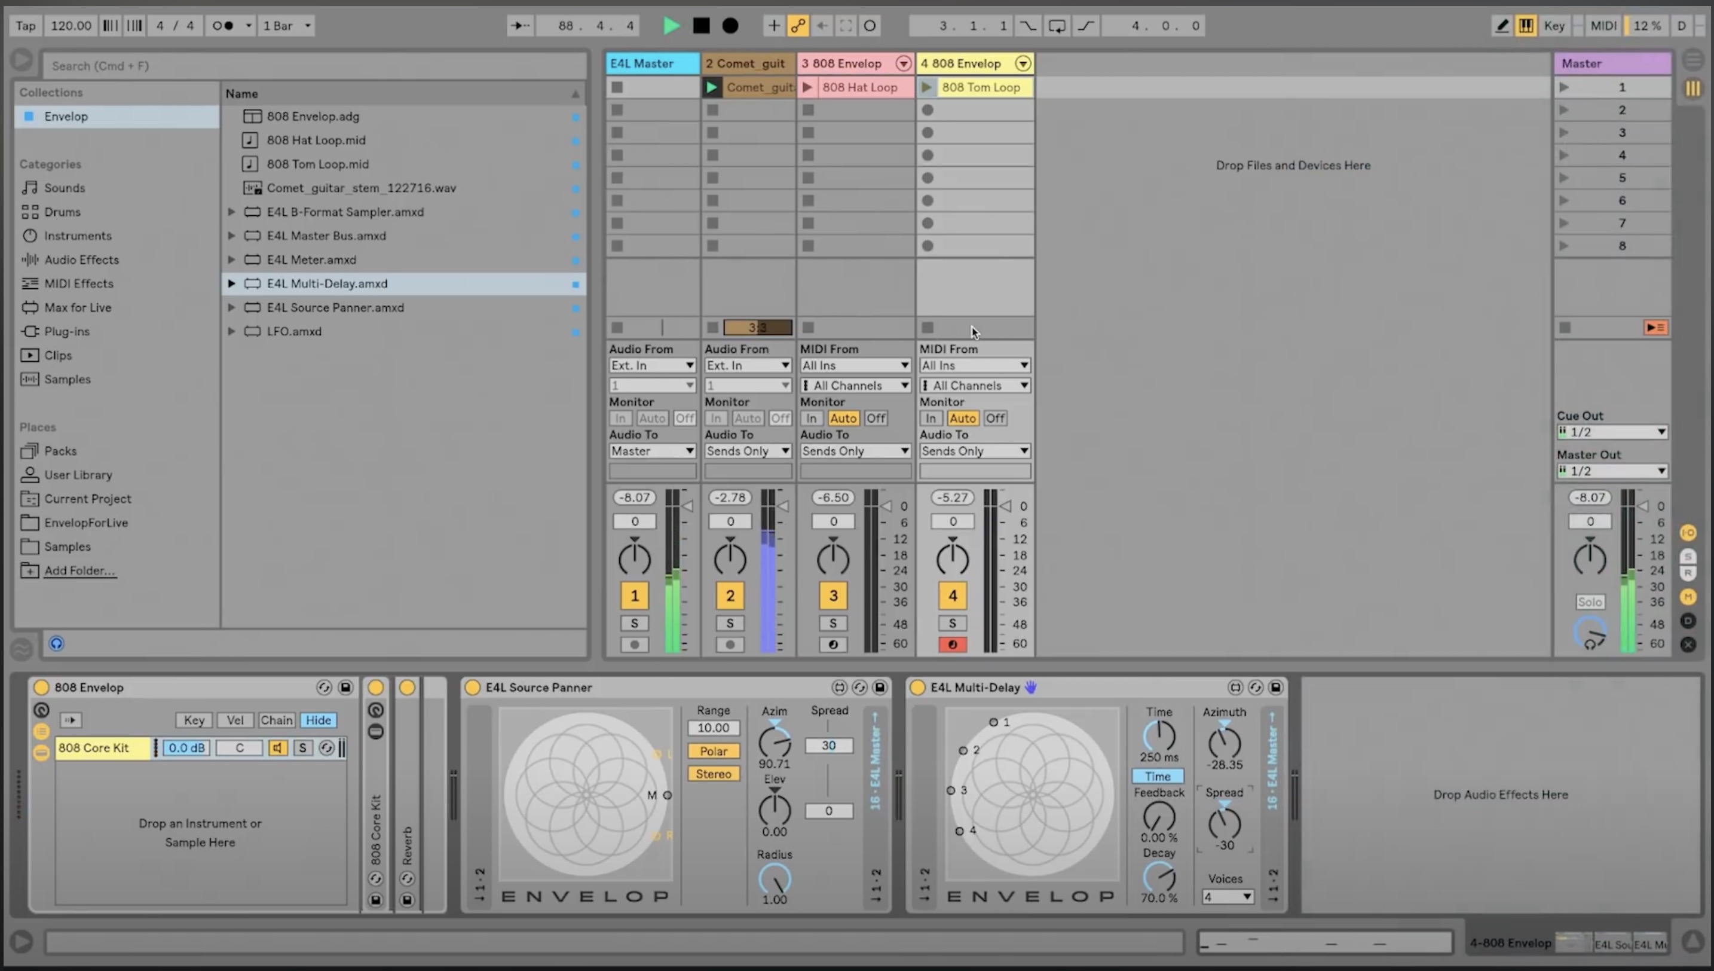Click the Polar button in Source Panner

[x=713, y=751]
